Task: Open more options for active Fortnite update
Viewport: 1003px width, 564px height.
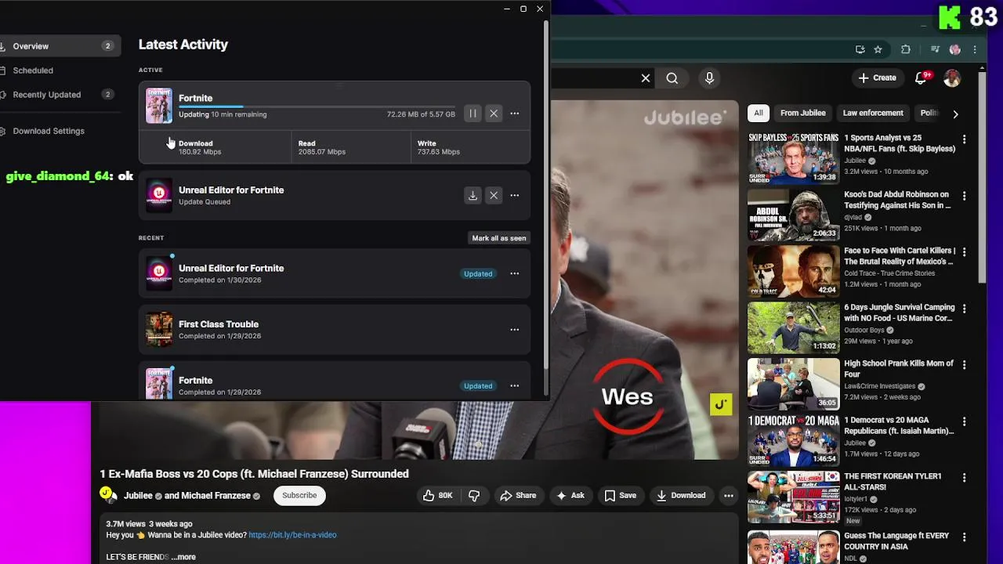Action: 515,114
